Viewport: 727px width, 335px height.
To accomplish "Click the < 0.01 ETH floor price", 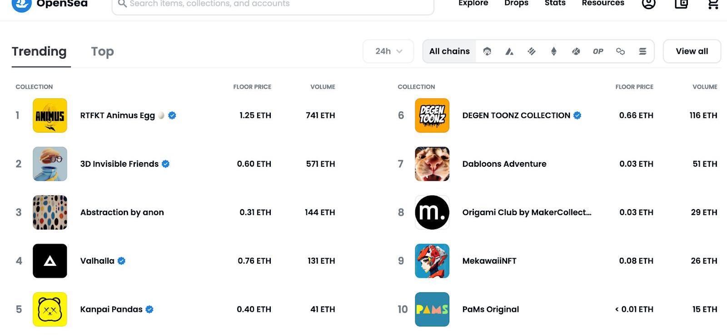I will pyautogui.click(x=634, y=310).
